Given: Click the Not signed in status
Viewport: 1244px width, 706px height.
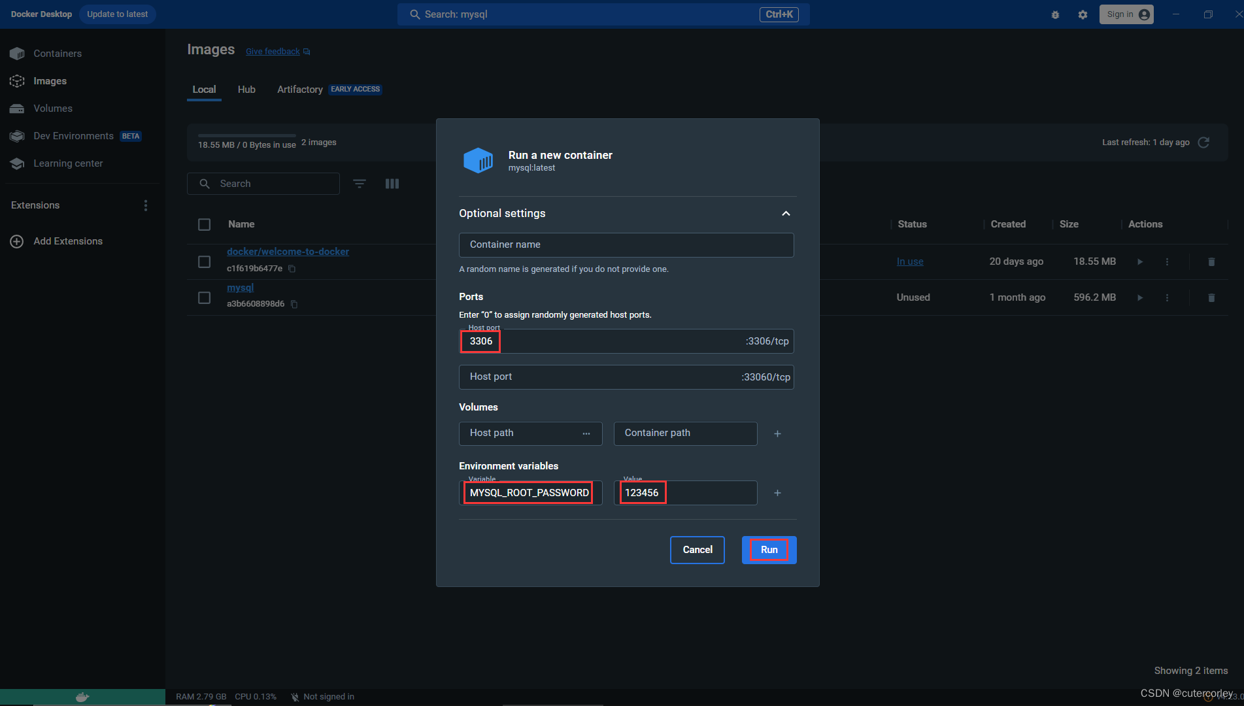Looking at the screenshot, I should point(322,697).
